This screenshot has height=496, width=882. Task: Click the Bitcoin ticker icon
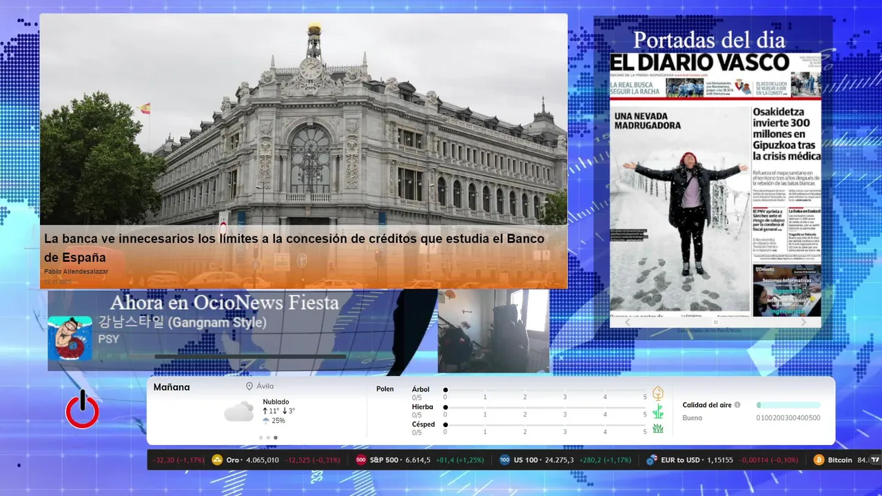point(819,460)
